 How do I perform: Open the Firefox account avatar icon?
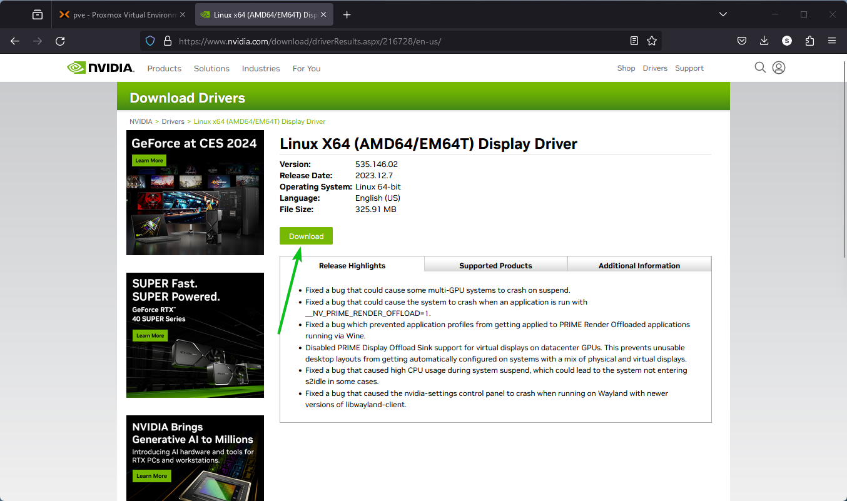[x=787, y=41]
